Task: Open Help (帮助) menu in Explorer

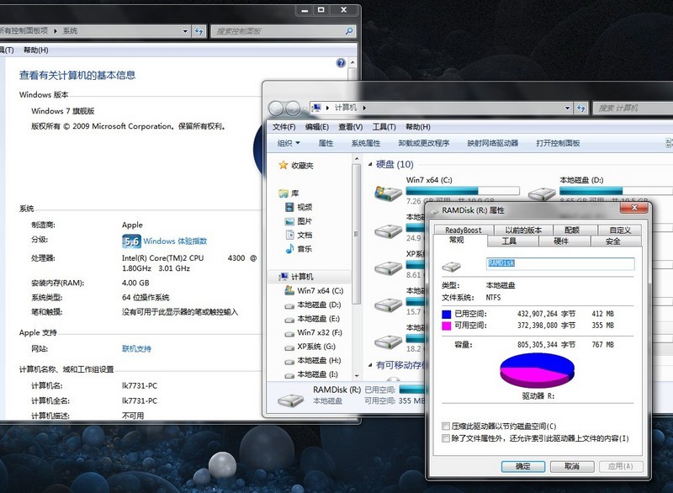Action: (417, 127)
